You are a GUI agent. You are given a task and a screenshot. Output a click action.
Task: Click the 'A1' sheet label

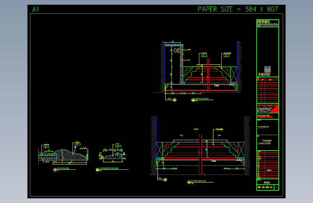(x=35, y=9)
